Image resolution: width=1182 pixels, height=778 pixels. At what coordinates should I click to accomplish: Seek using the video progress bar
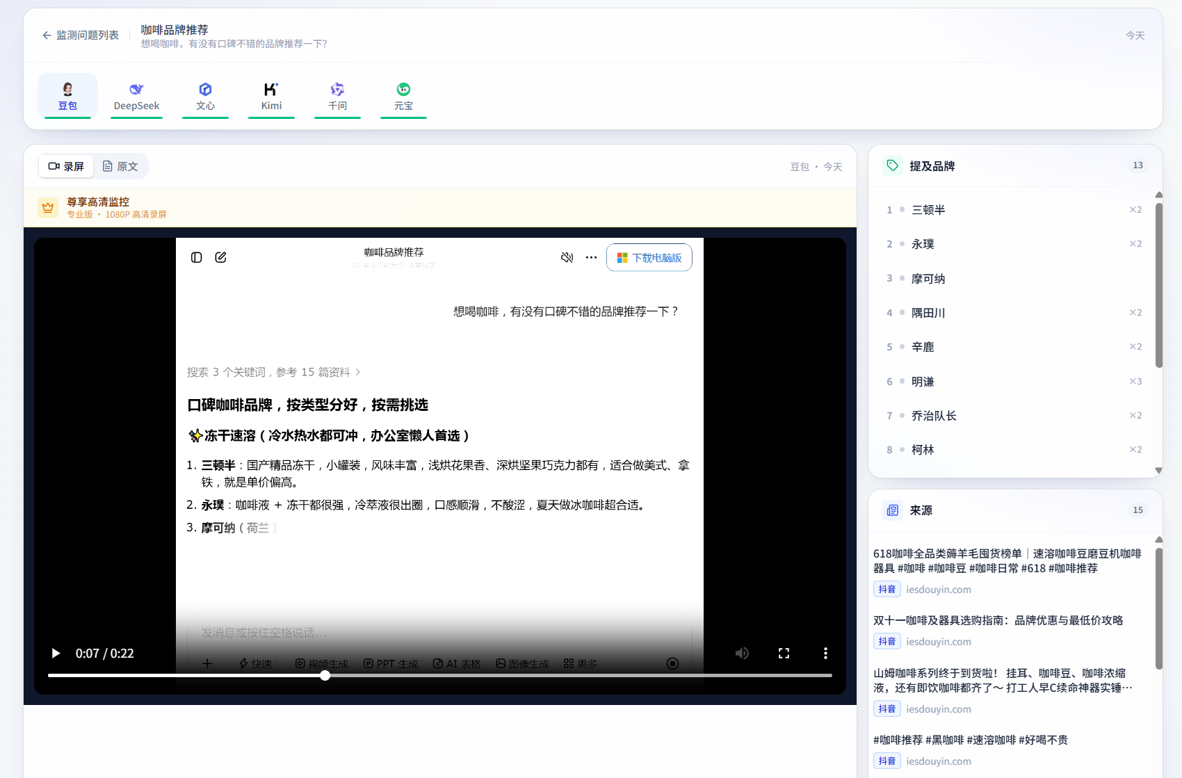pyautogui.click(x=439, y=675)
